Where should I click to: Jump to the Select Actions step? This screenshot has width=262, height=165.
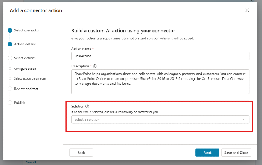point(25,58)
